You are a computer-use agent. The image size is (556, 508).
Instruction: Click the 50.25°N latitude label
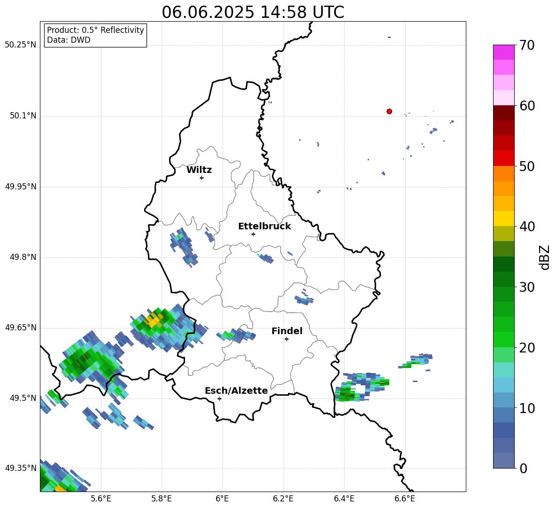pos(20,45)
